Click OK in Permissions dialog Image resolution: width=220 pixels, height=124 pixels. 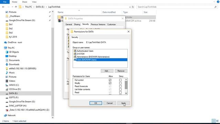coord(96,103)
